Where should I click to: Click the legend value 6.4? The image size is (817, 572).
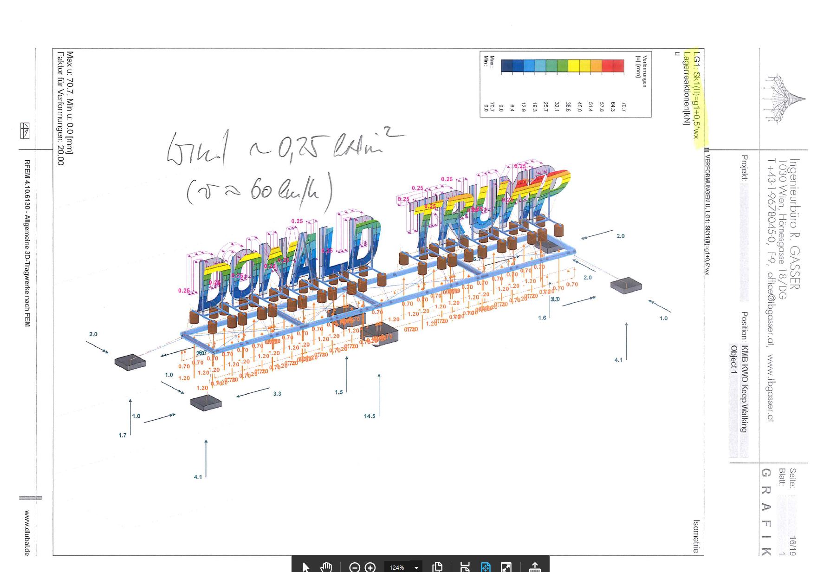coord(512,108)
